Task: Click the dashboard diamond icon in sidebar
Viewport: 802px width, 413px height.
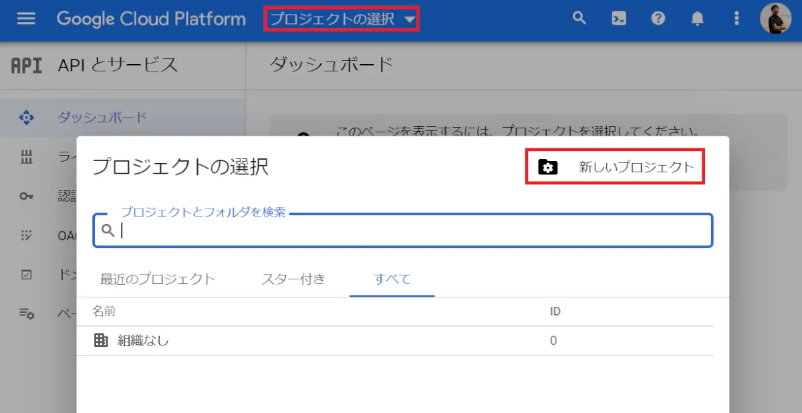Action: click(x=26, y=118)
